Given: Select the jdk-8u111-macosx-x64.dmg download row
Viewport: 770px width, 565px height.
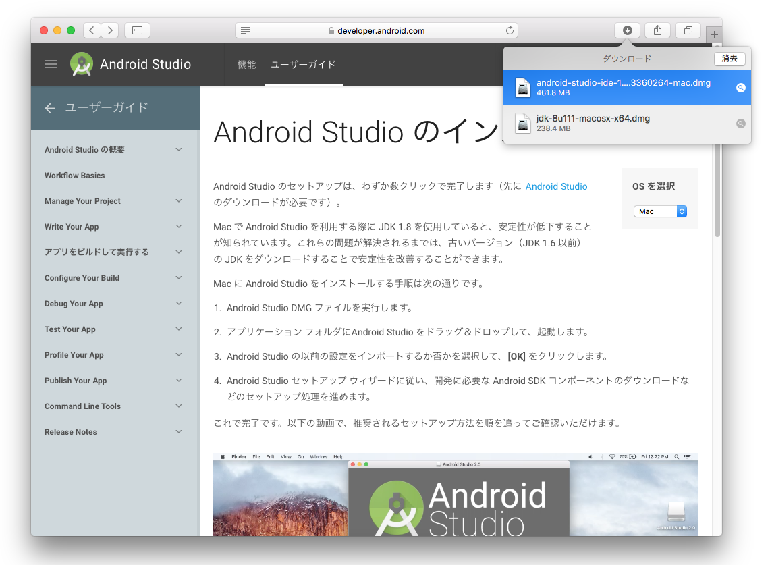Looking at the screenshot, I should 627,124.
